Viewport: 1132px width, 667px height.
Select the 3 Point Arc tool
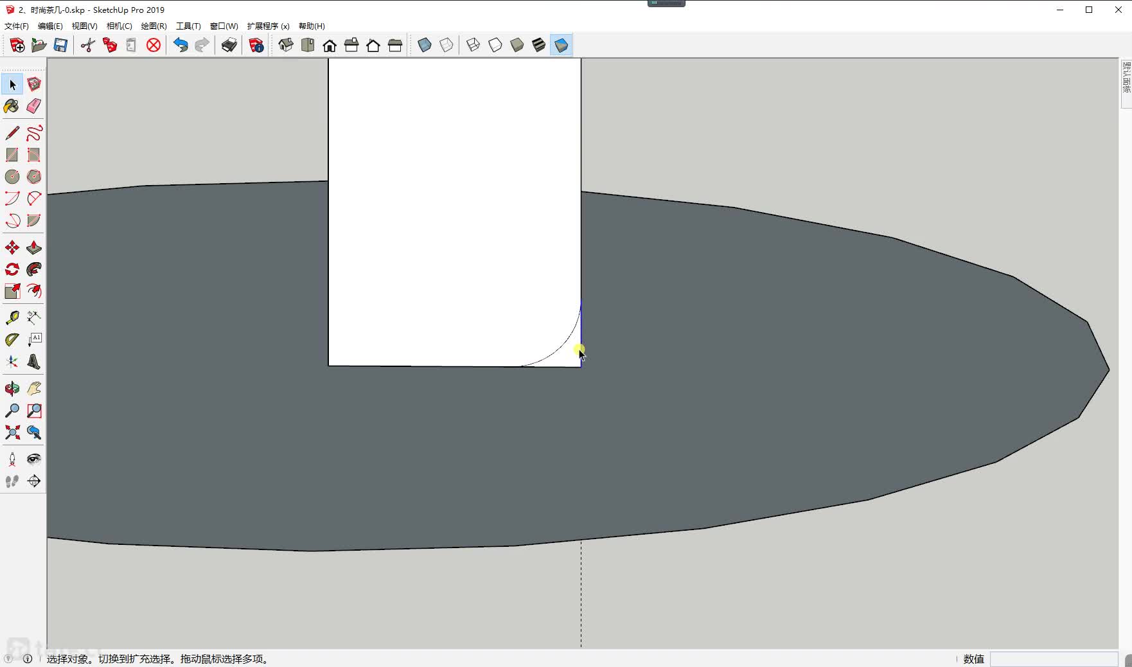coord(12,220)
